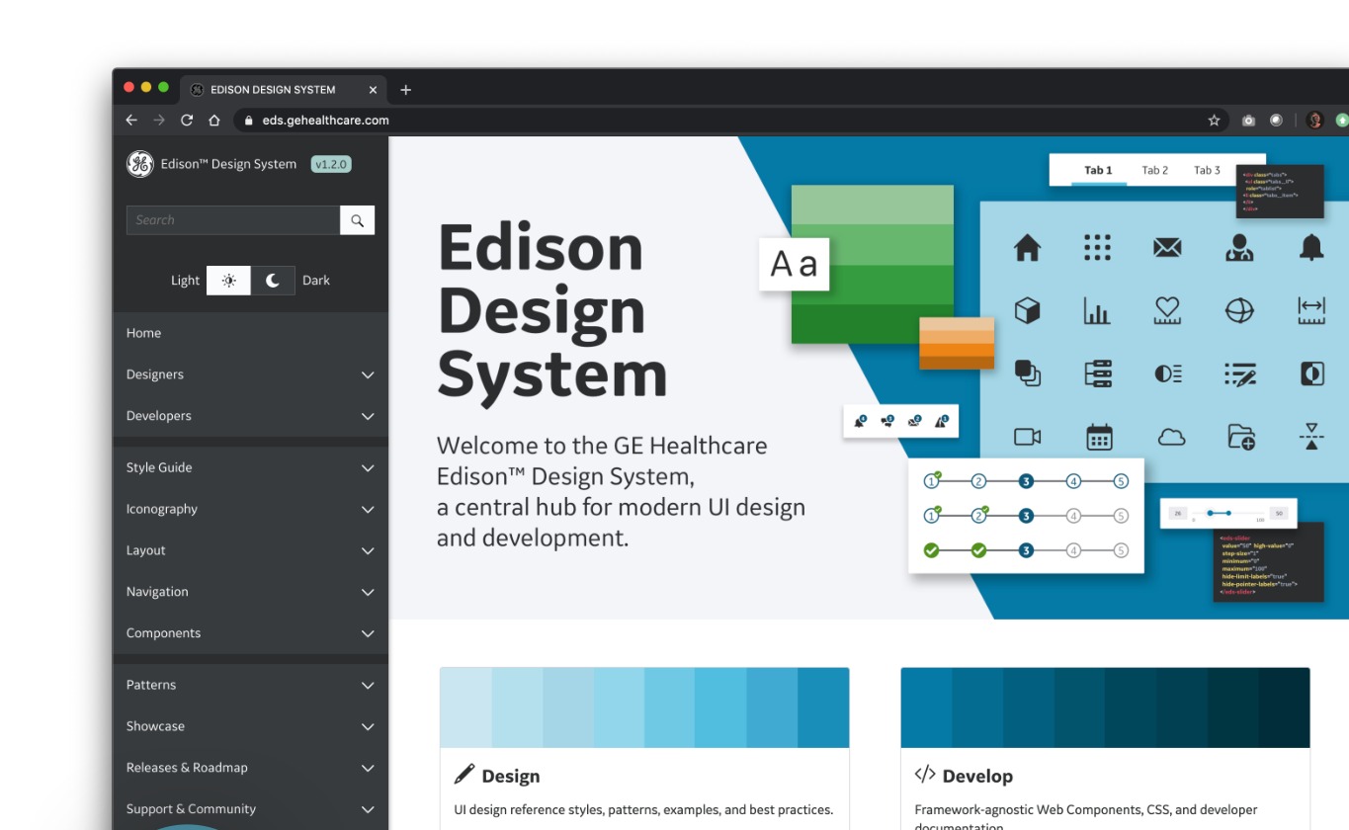Expand the Iconography section chevron
This screenshot has width=1349, height=830.
368,510
